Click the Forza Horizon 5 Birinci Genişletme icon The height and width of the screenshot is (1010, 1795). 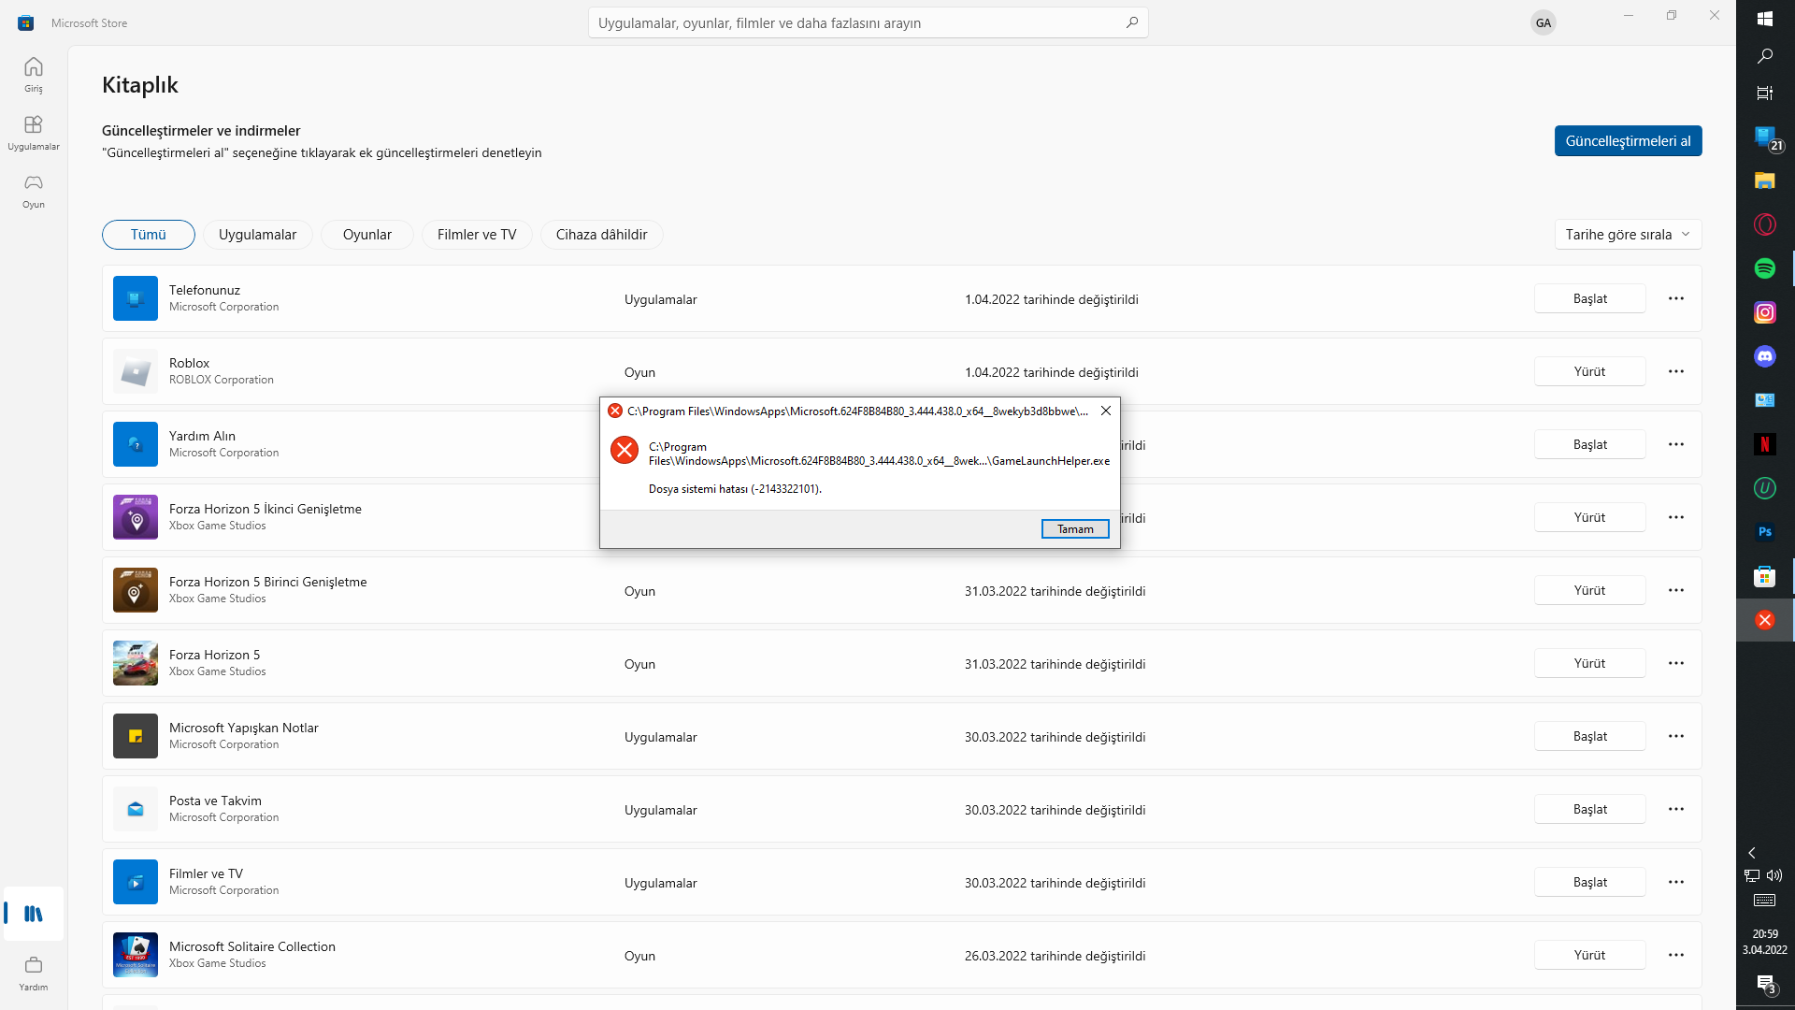tap(136, 590)
